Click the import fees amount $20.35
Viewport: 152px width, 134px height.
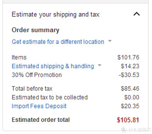tap(130, 106)
